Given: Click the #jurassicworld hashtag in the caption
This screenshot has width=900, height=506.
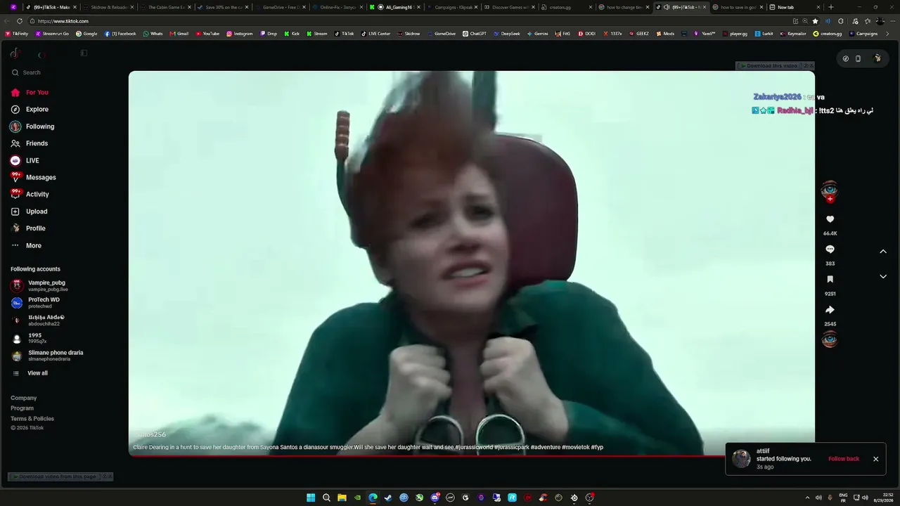Looking at the screenshot, I should point(474,447).
